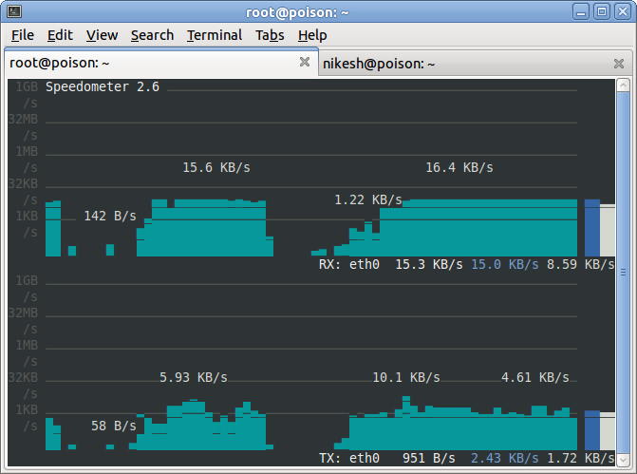
Task: Open the Terminal menu
Action: [215, 35]
